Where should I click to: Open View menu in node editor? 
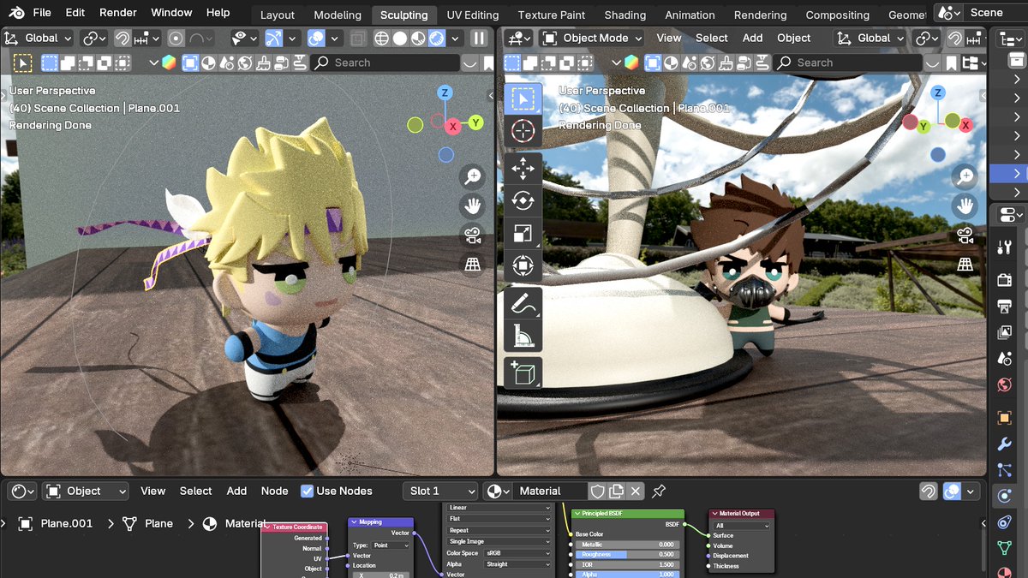click(x=152, y=491)
